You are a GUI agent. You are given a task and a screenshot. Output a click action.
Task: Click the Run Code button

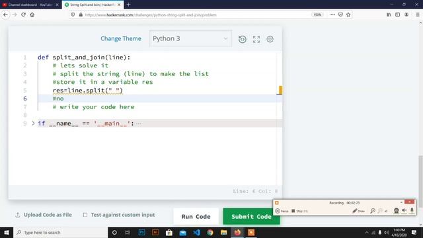pos(196,216)
